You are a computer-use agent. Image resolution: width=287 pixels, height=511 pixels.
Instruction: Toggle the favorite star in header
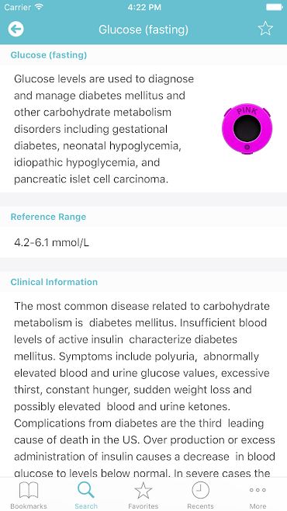(265, 29)
